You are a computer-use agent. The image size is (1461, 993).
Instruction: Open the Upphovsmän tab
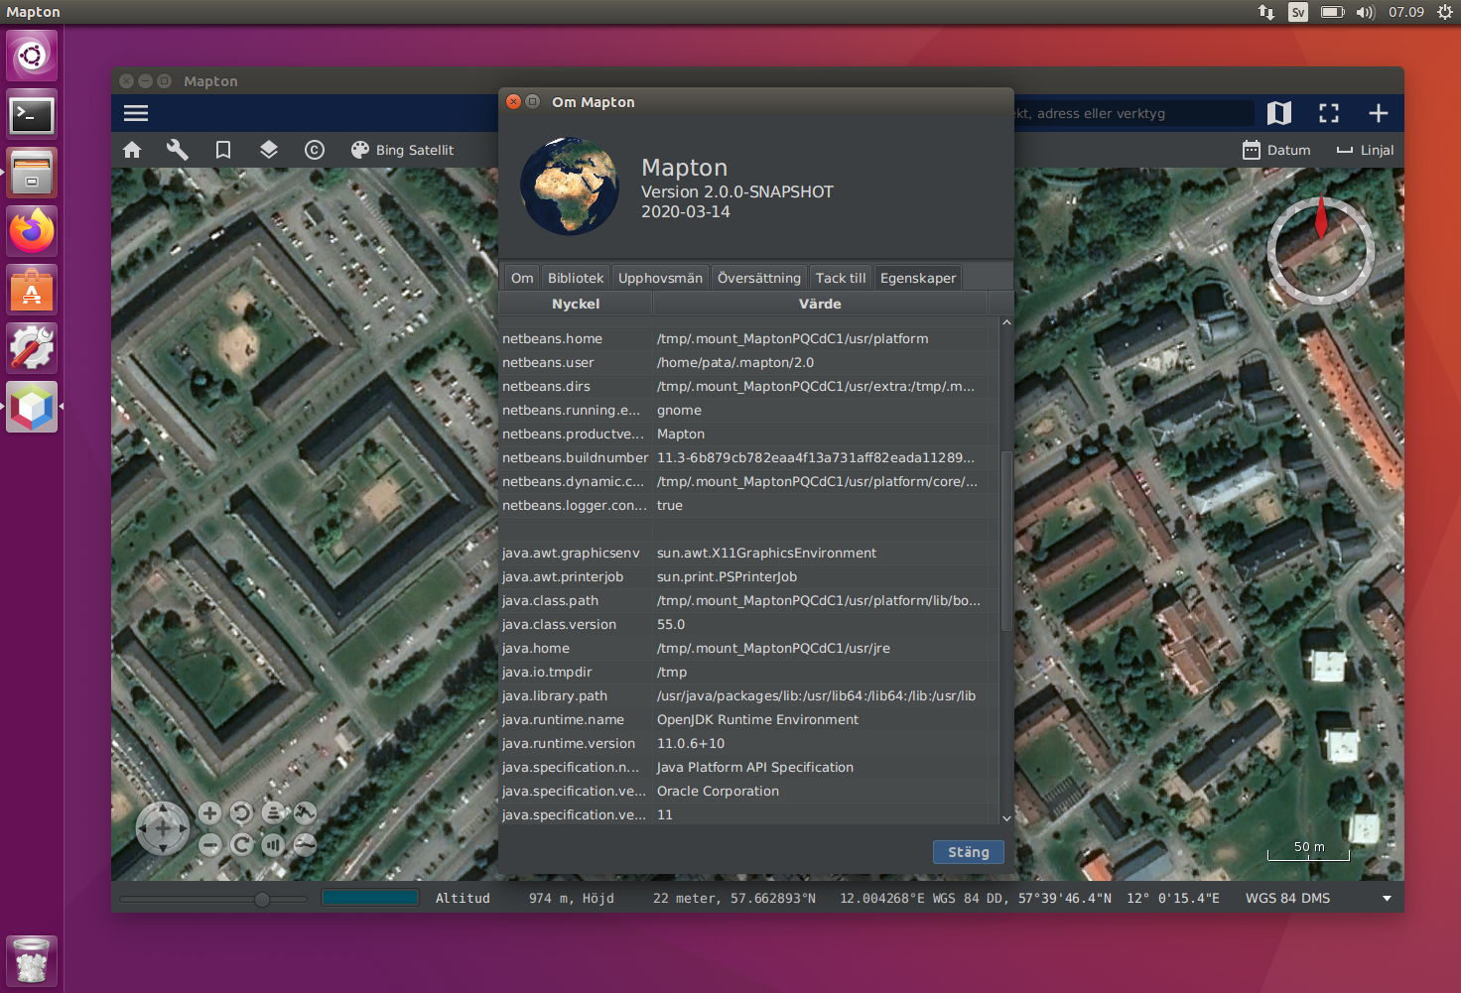[x=660, y=278]
